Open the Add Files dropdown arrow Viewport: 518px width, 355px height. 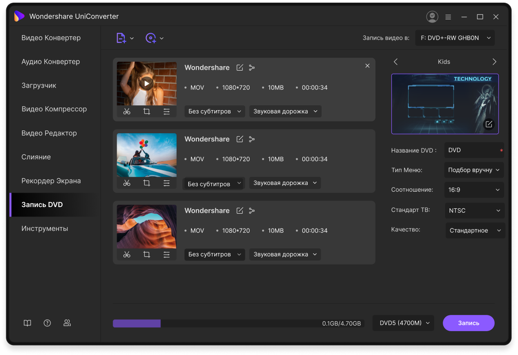pyautogui.click(x=132, y=38)
